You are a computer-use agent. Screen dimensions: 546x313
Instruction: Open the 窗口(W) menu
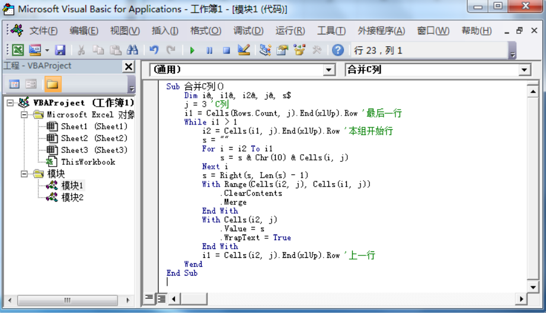pos(433,31)
